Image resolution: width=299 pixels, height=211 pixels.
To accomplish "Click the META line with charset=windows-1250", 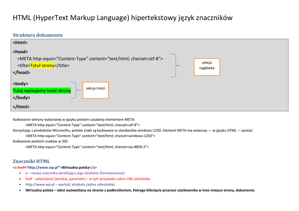I will [91, 136].
